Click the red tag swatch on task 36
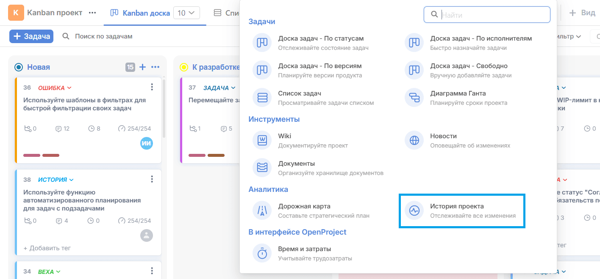Screen dimensions: 600x279 pos(51,155)
